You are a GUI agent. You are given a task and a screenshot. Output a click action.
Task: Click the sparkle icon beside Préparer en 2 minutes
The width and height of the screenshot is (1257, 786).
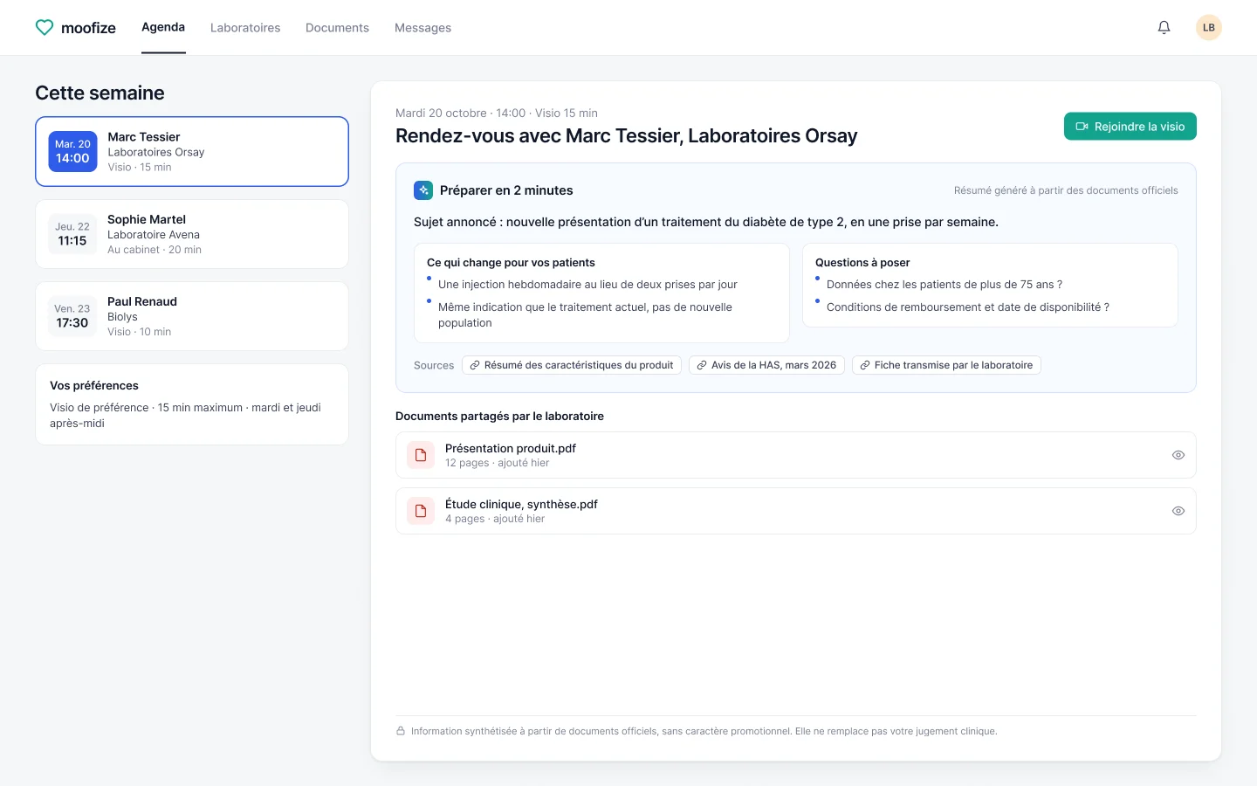point(423,190)
